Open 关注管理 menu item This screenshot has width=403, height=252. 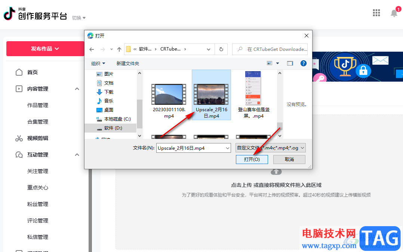pyautogui.click(x=38, y=171)
